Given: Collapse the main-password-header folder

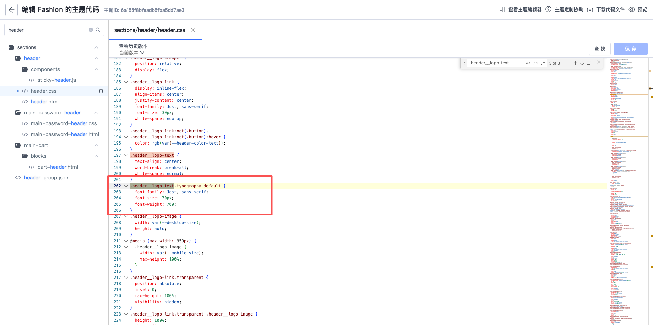Looking at the screenshot, I should click(96, 113).
